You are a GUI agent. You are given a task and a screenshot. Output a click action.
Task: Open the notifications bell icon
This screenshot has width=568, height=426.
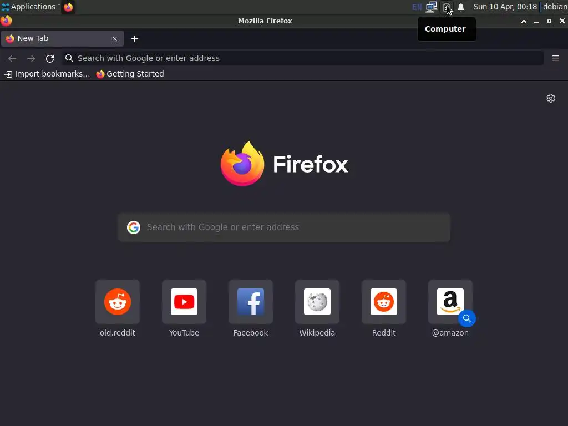pos(461,7)
